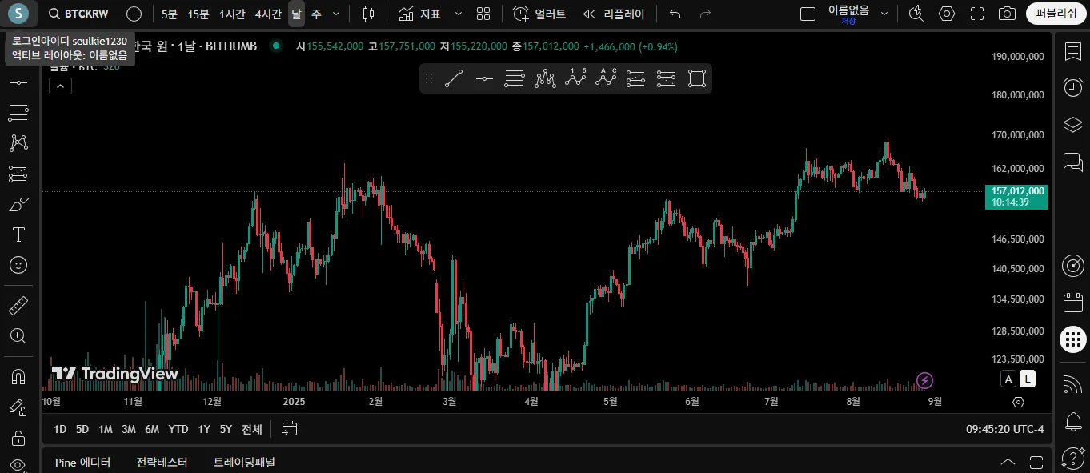
Task: Set date range to YTD
Action: coord(178,429)
